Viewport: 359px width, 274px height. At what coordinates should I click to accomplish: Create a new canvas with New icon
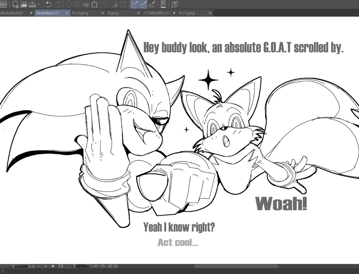tap(16, 4)
